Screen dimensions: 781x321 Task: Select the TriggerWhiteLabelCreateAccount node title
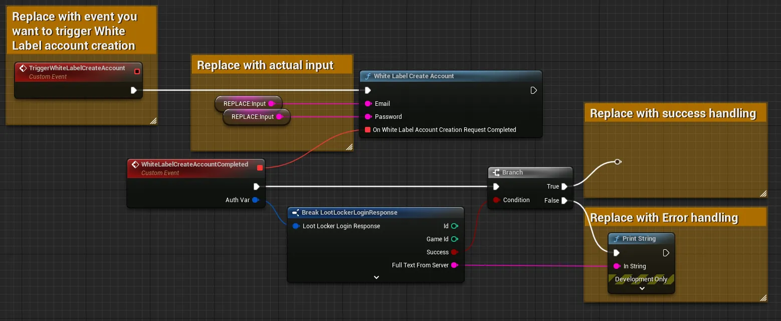[x=77, y=68]
